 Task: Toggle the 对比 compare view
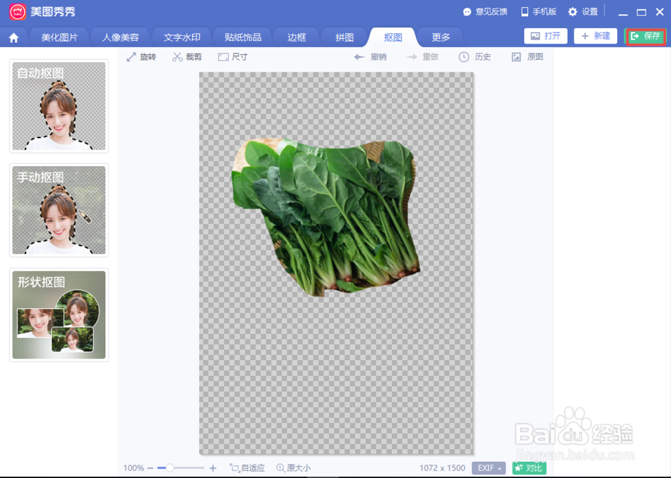pyautogui.click(x=529, y=468)
